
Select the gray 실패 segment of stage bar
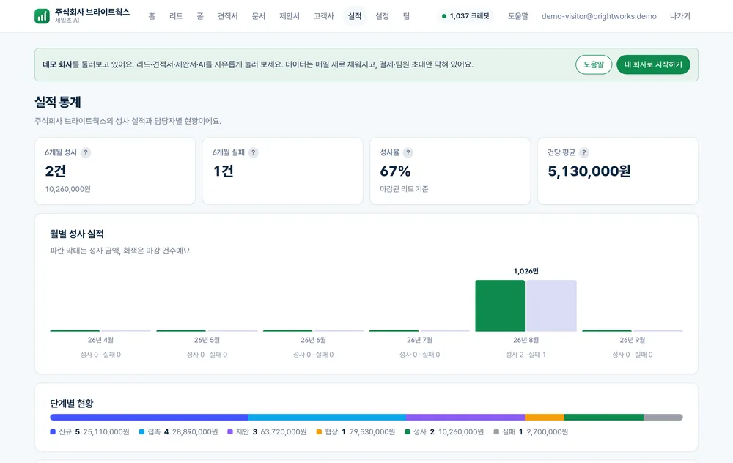[x=663, y=418]
